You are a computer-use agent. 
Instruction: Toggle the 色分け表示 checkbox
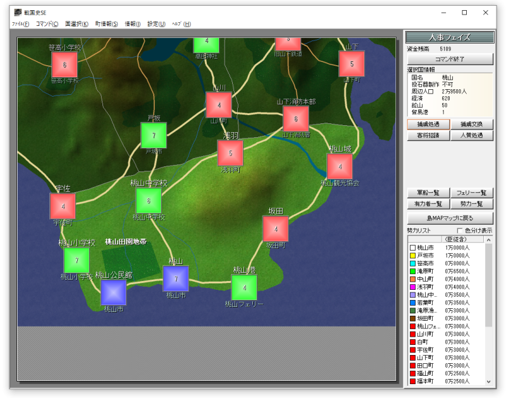(460, 230)
